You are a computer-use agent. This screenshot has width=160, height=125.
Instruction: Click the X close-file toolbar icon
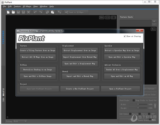(29, 12)
